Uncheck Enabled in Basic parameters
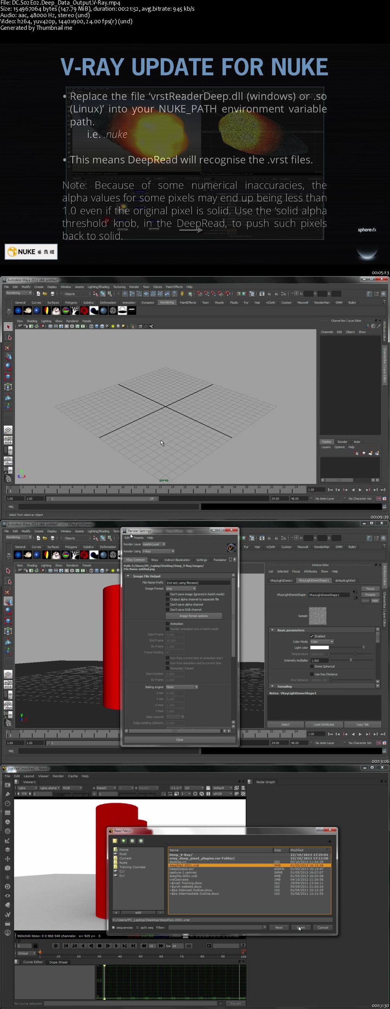The width and height of the screenshot is (390, 1009). click(312, 636)
